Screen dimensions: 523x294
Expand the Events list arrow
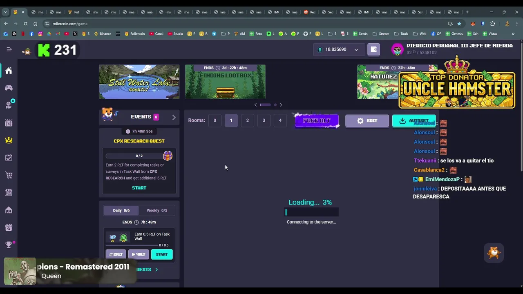coord(174,117)
